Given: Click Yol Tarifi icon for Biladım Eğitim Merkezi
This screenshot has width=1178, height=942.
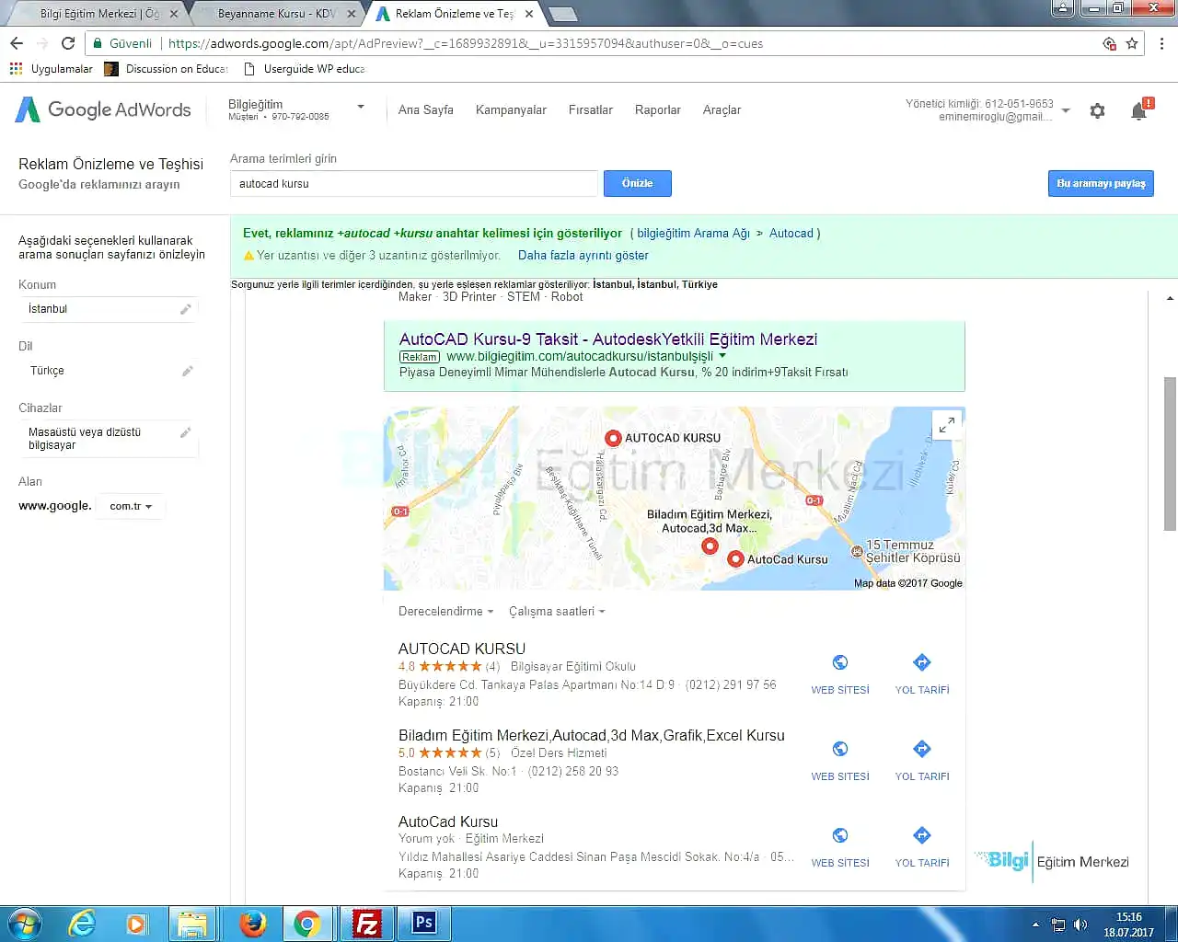Looking at the screenshot, I should pyautogui.click(x=921, y=750).
